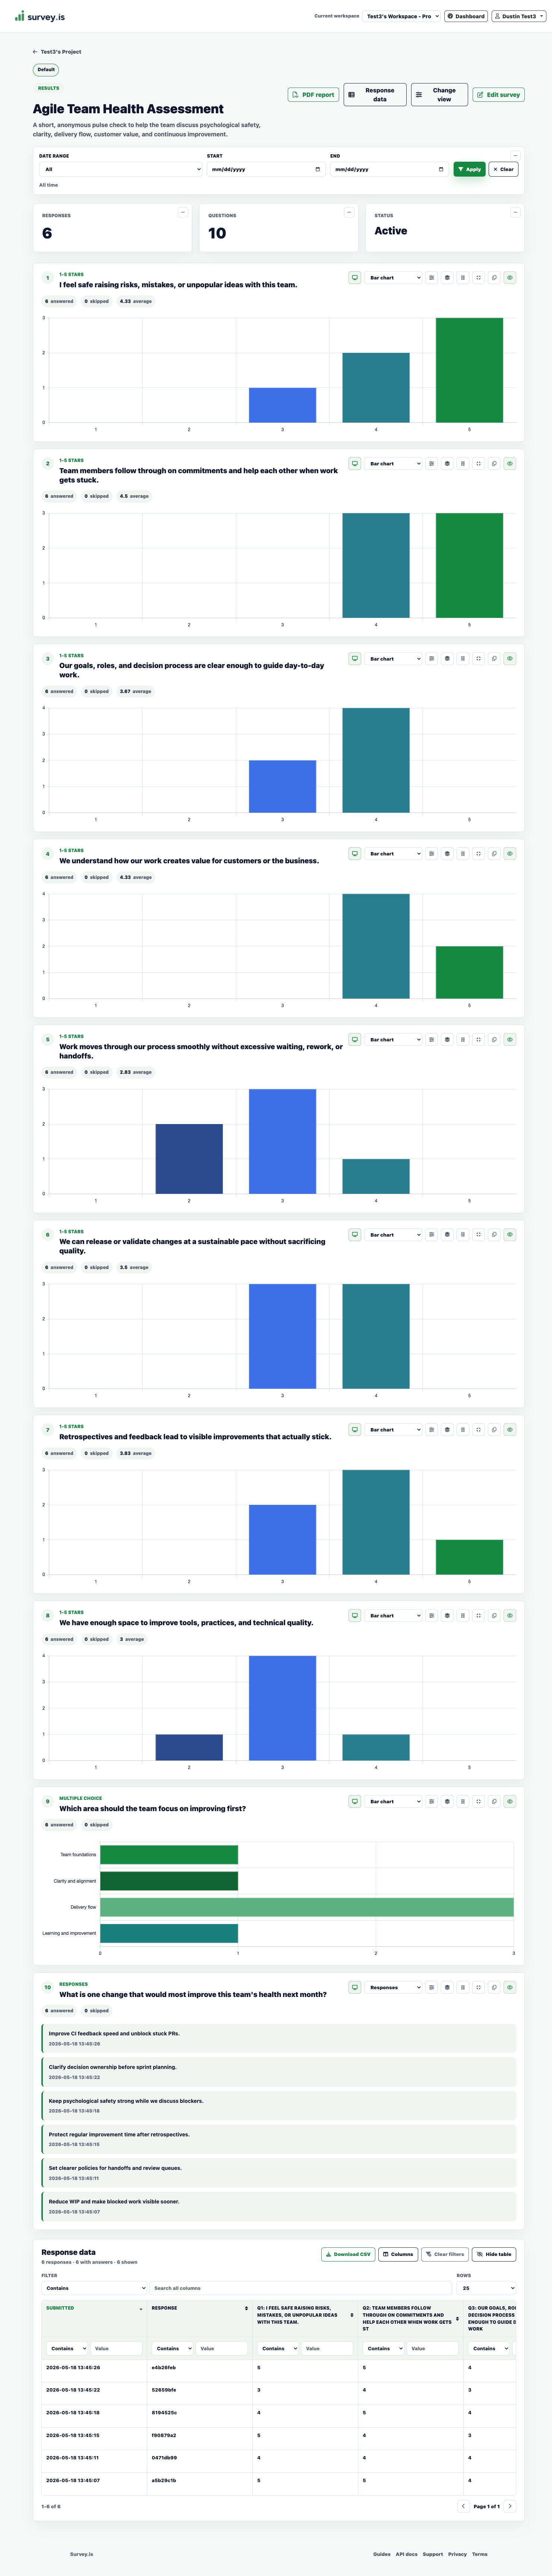Collapse question 1 card with minimize icon
The height and width of the screenshot is (2576, 552).
click(x=479, y=278)
